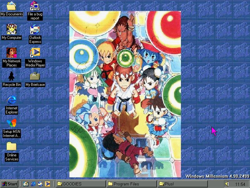Switch to the GOODIES taskbar window
Image resolution: width=250 pixels, height=188 pixels.
tap(80, 184)
